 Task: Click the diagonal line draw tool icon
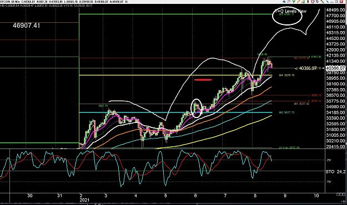[x=323, y=2]
